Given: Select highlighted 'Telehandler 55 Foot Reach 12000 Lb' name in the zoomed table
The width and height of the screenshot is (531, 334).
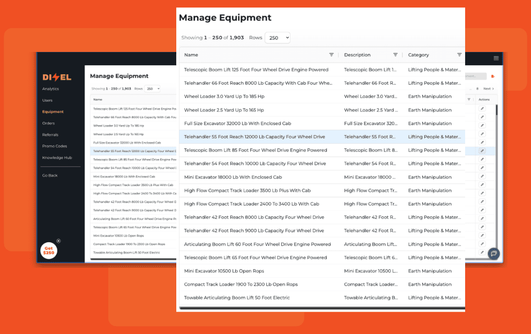Looking at the screenshot, I should click(254, 137).
